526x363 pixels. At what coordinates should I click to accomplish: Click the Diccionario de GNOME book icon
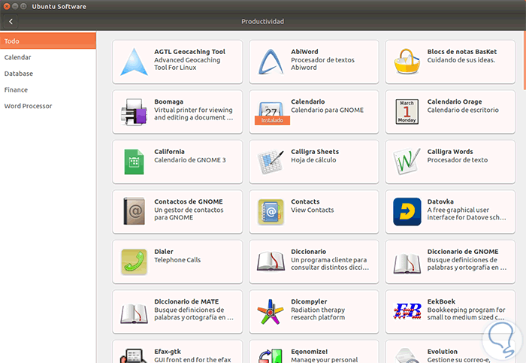point(407,263)
